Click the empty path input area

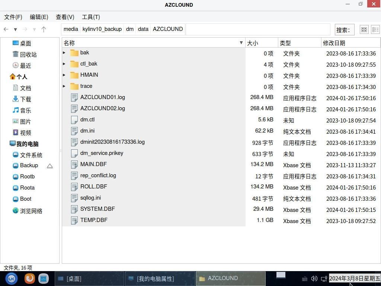coord(258,29)
